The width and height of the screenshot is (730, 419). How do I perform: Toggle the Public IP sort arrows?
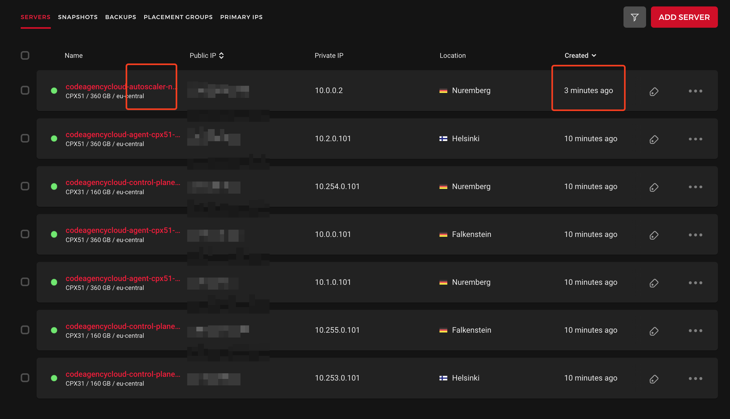click(x=221, y=55)
